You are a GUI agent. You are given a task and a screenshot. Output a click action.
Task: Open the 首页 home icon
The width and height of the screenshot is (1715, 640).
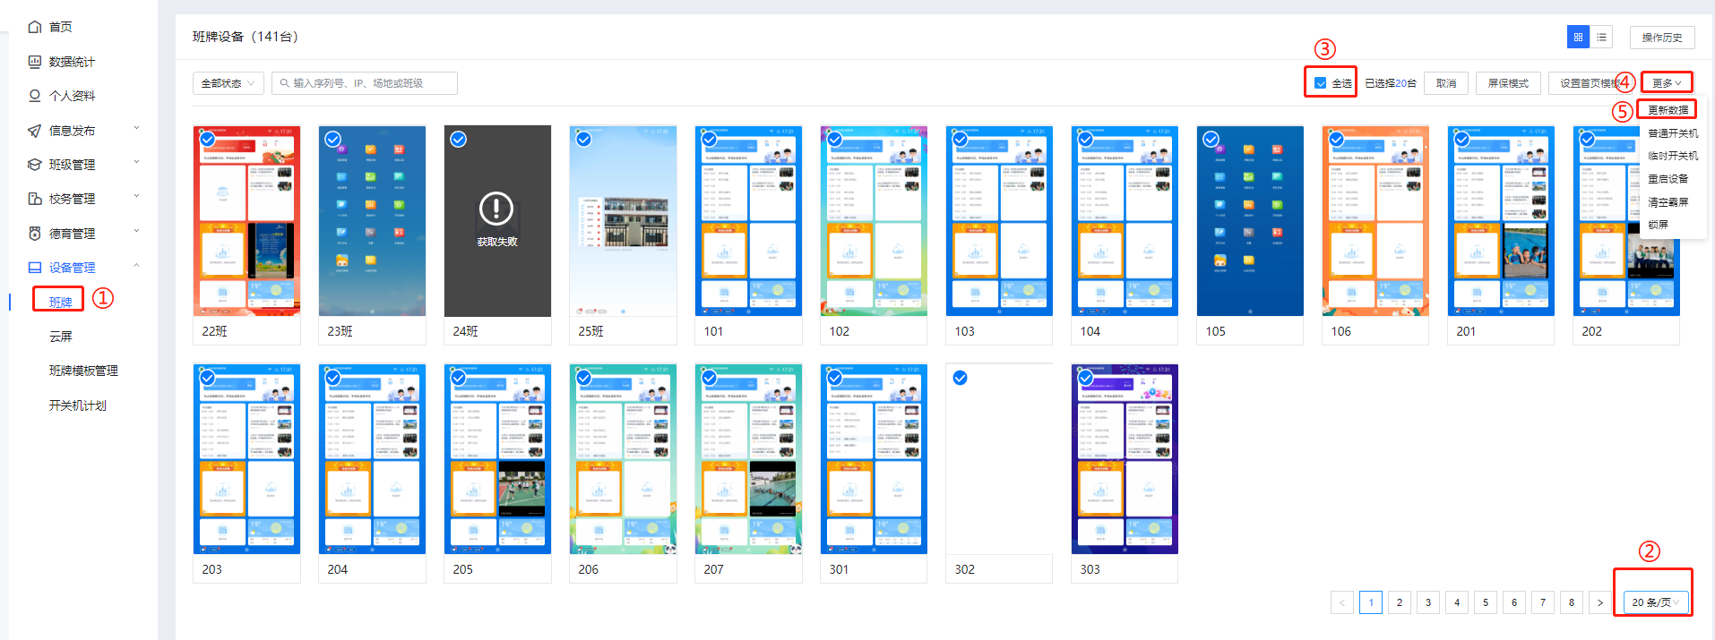point(35,27)
